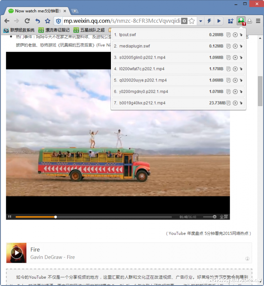
Task: Click the small icon at the right of the Fire audio card
Action: tap(247, 259)
